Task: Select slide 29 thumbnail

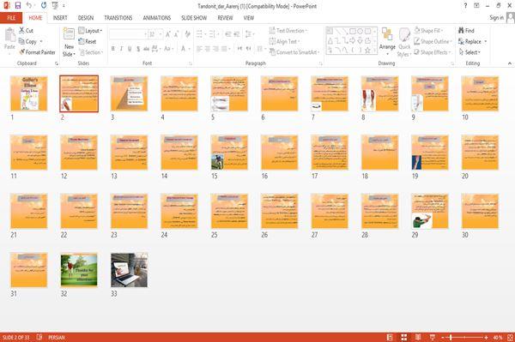Action: (430, 211)
